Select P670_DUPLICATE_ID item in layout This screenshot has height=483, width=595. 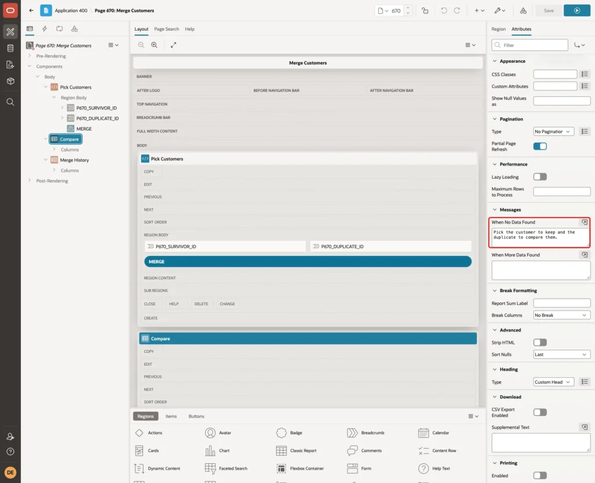390,246
